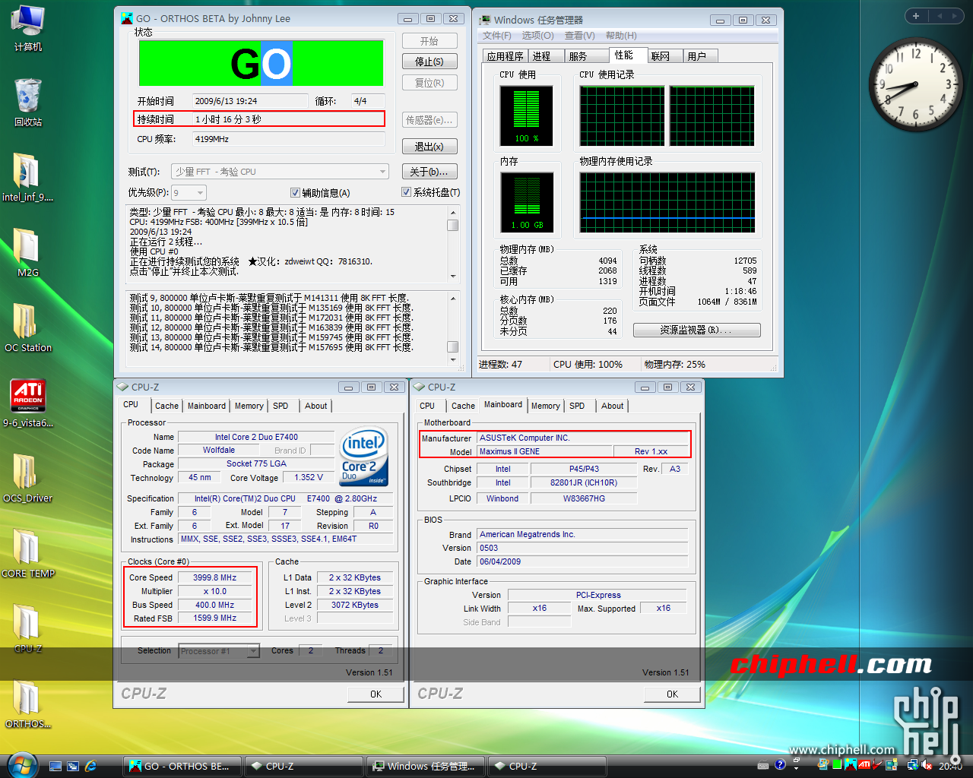The height and width of the screenshot is (778, 973).
Task: Open the M2G folder icon
Action: (x=27, y=252)
